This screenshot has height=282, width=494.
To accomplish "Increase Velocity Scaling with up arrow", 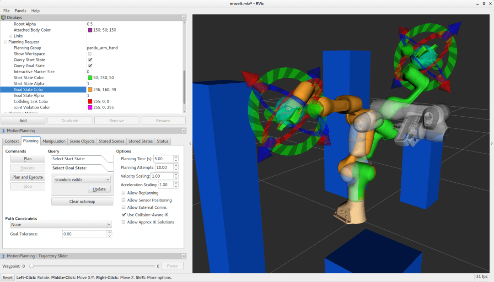I will click(x=176, y=174).
